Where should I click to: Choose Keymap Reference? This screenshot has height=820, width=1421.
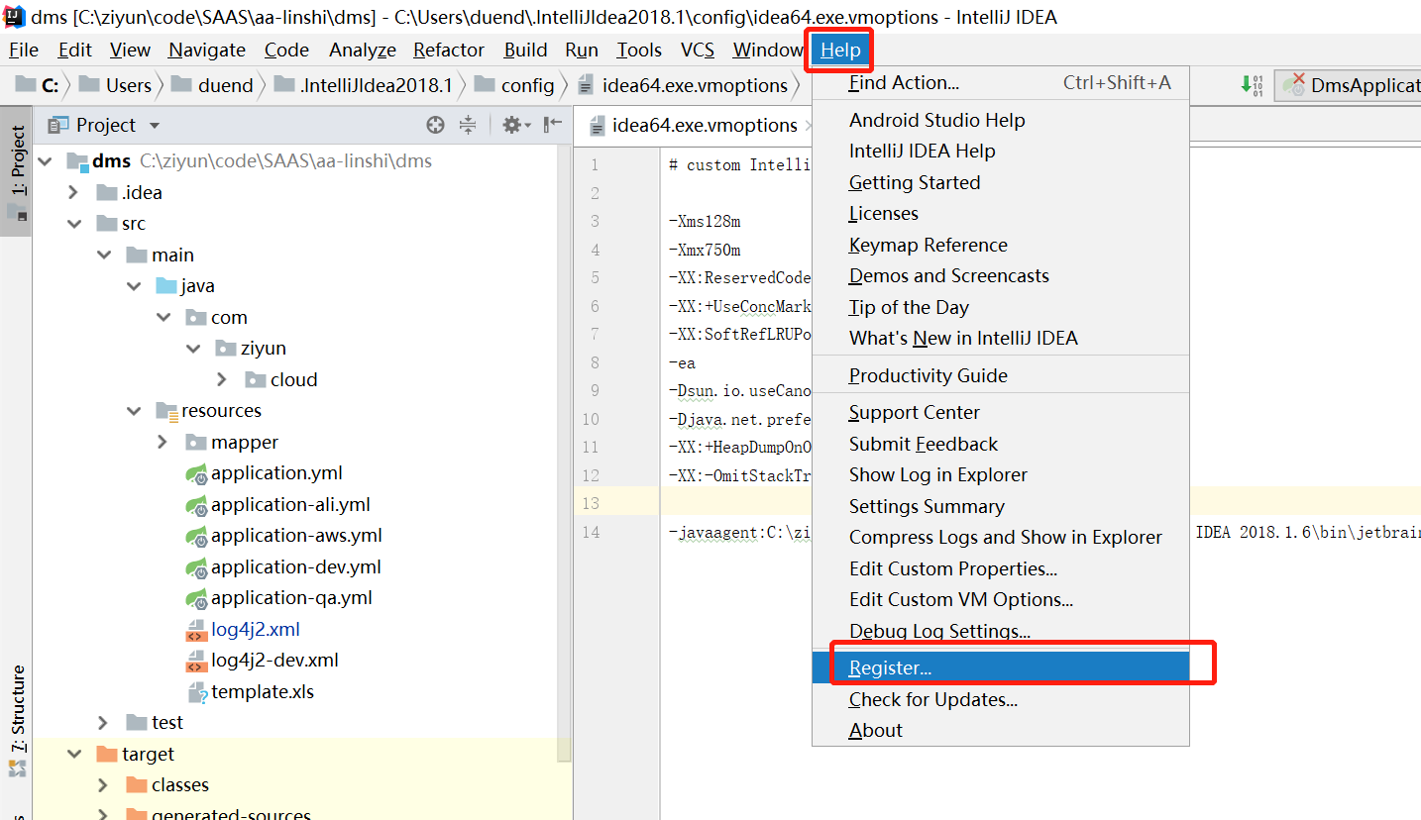1001,245
